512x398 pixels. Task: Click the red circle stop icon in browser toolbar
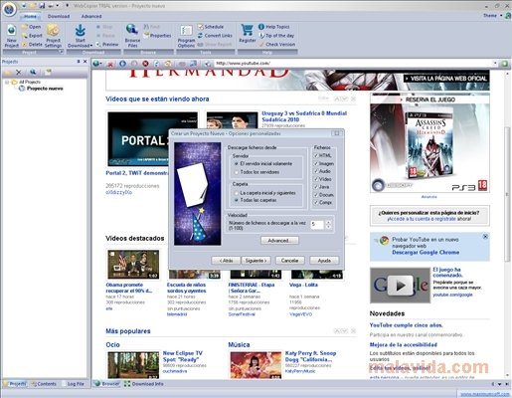click(145, 64)
